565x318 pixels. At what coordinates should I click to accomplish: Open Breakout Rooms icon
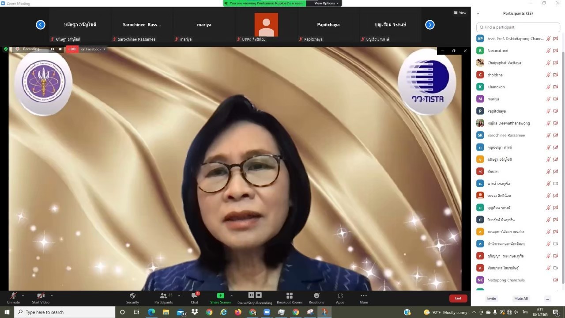pyautogui.click(x=290, y=295)
